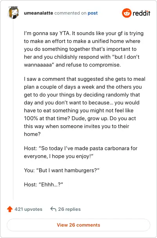Click the vertical thread line under the avatar

coord(13,109)
